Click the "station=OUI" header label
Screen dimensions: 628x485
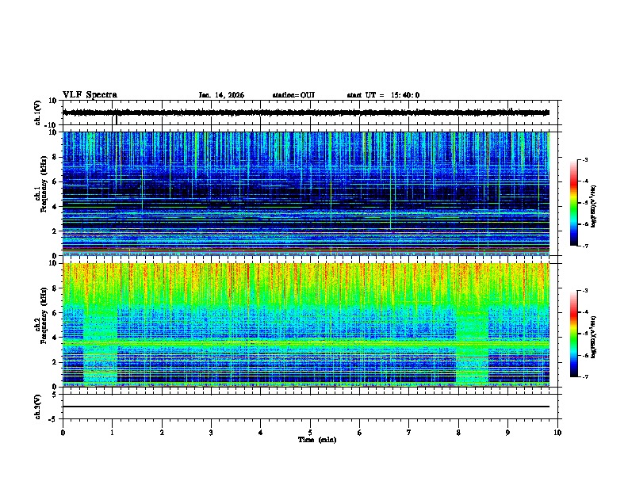(293, 95)
